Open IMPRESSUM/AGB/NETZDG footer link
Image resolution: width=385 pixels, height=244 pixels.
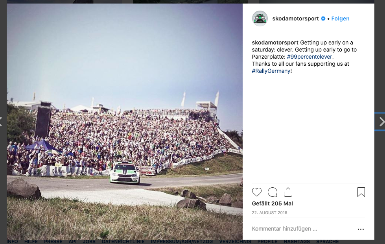(x=182, y=242)
